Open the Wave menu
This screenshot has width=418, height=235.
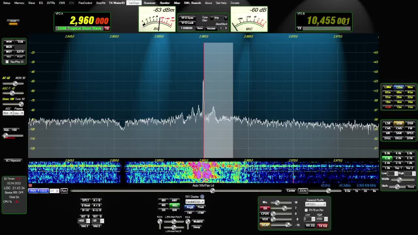(32, 3)
